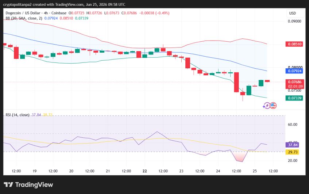Click the low value L0.07673 in legend
The width and height of the screenshot is (309, 194).
pos(112,13)
